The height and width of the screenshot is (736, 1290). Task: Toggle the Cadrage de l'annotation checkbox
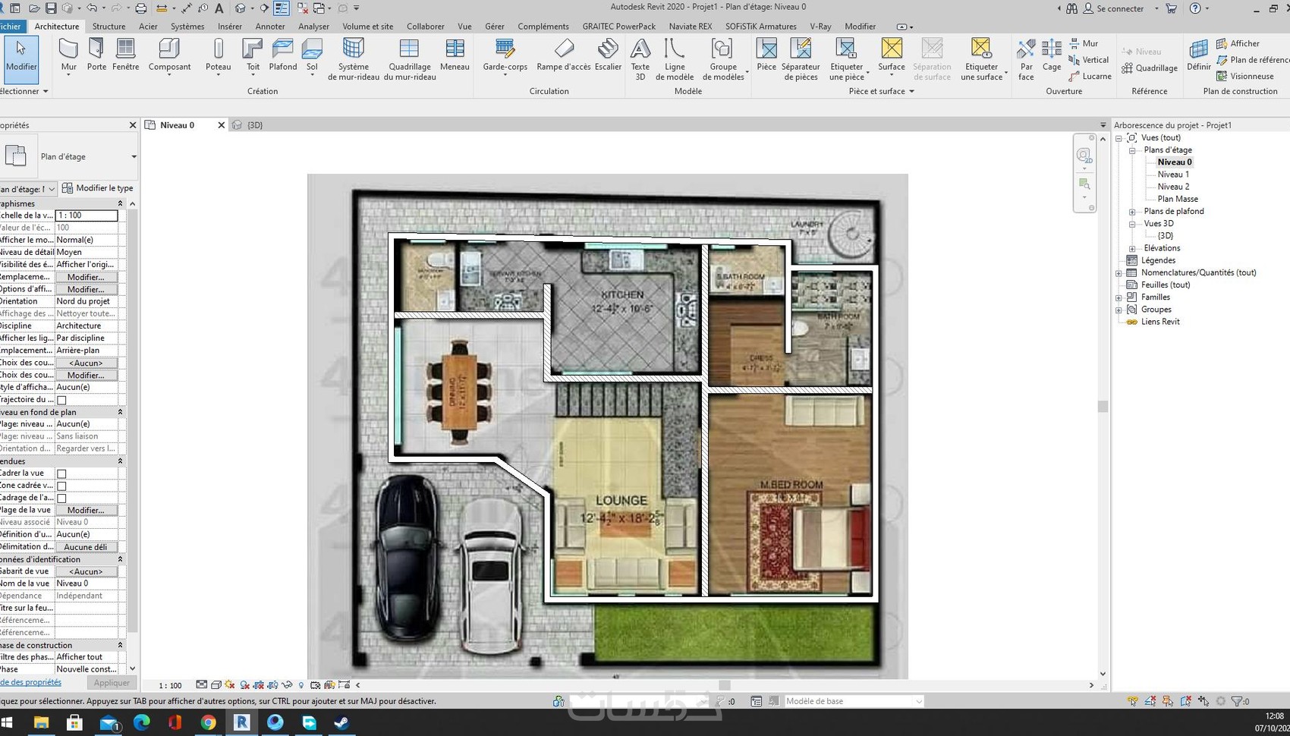pos(62,498)
